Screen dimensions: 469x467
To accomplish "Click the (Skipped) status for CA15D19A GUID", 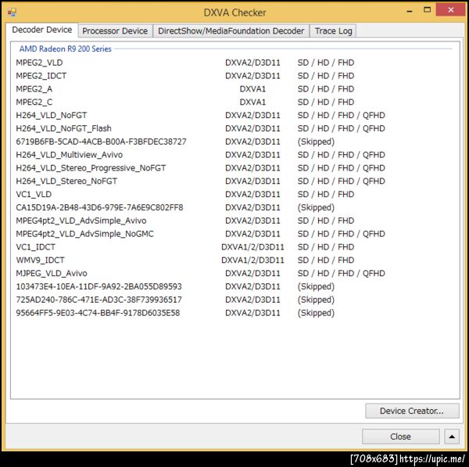I will [316, 207].
